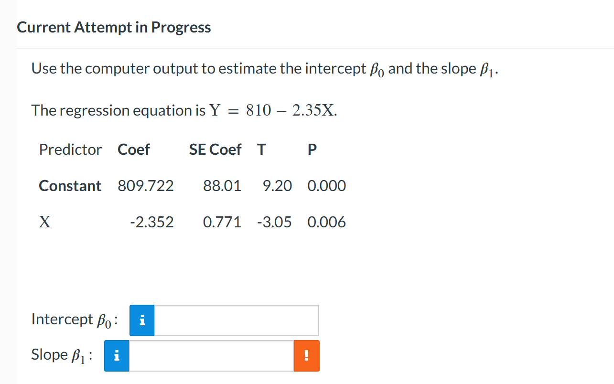Select the Constant row label
The width and height of the screenshot is (614, 384).
click(x=70, y=186)
